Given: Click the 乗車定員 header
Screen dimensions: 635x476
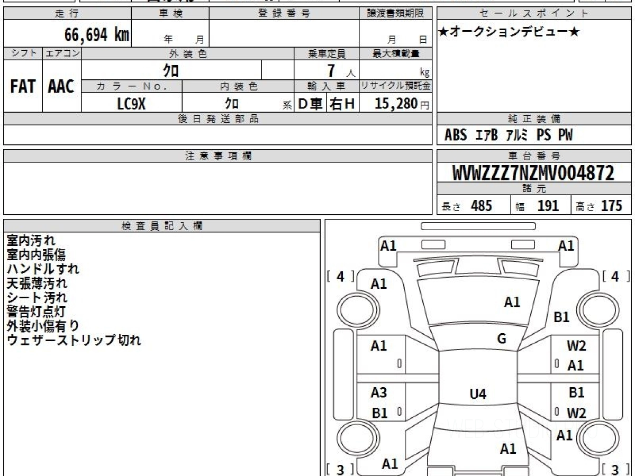Looking at the screenshot, I should 326,53.
